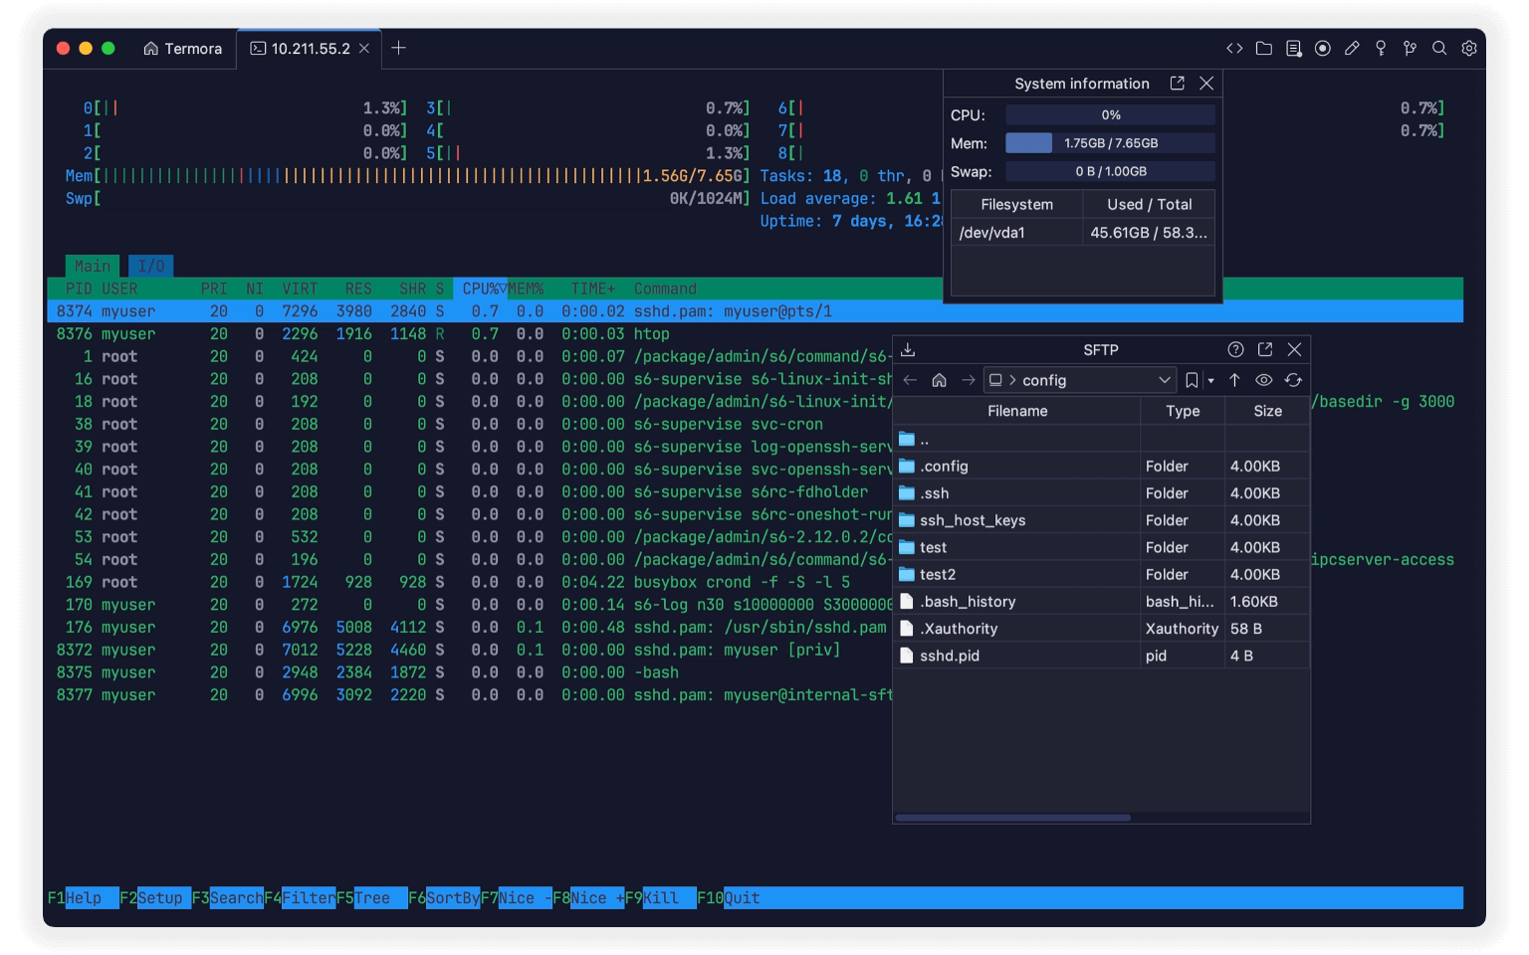Open the port forwarding branch icon
Viewport: 1529px width, 955px height.
pos(1411,48)
